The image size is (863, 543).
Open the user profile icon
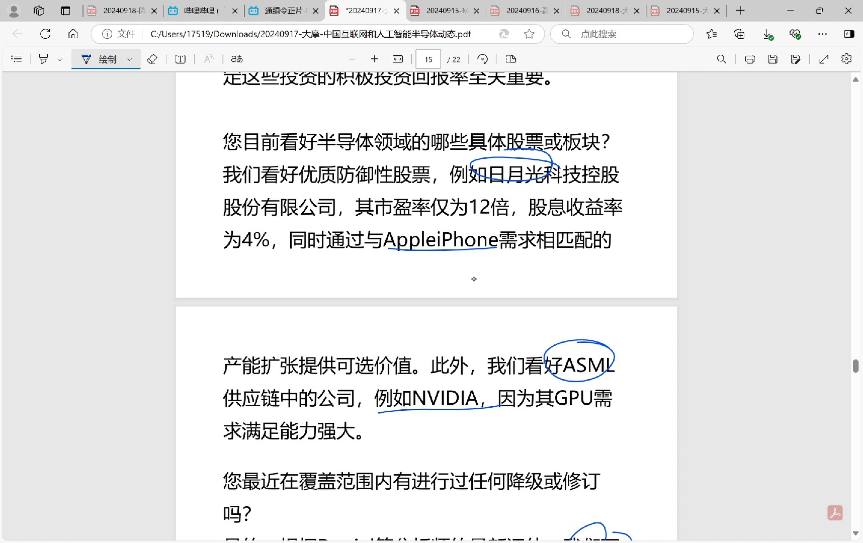pyautogui.click(x=14, y=11)
